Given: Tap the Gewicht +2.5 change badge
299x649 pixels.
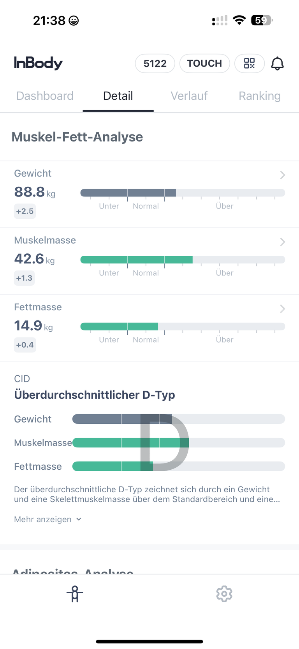Looking at the screenshot, I should [x=25, y=211].
